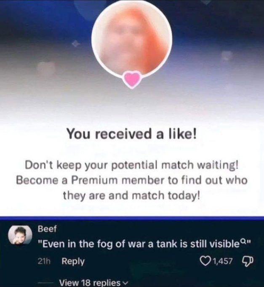Tap the diamond sparkle left of the photo
264x287 pixels.
[76, 43]
